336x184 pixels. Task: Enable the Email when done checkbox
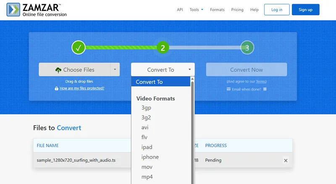[x=265, y=89]
